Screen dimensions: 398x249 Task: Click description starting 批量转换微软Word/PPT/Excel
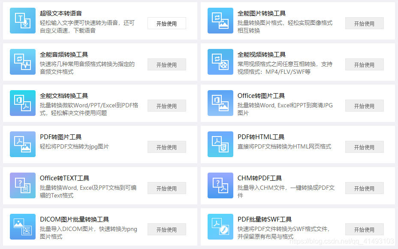[89, 109]
